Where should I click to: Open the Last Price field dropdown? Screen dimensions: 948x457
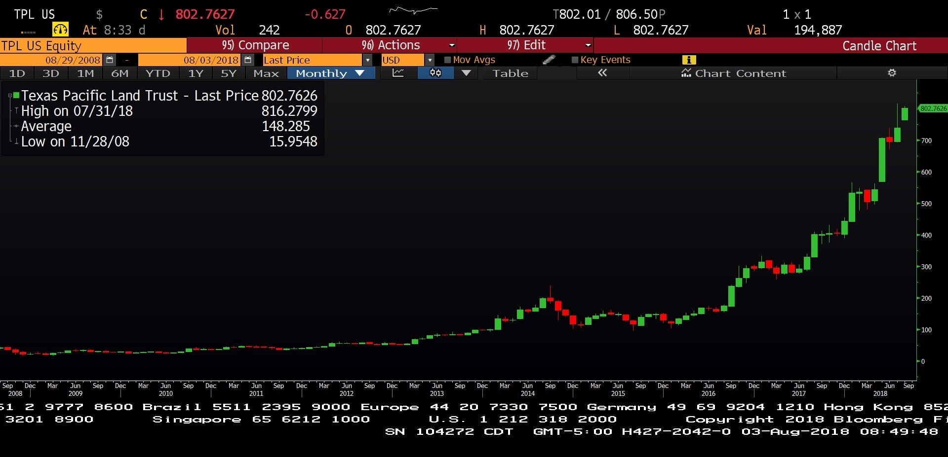pyautogui.click(x=367, y=60)
